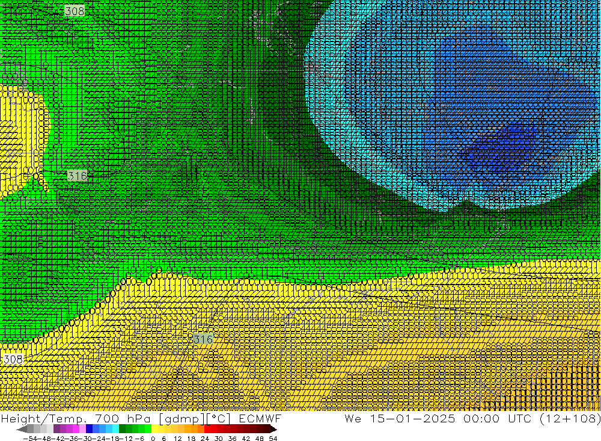Click the grey left arrow end of the legend

click(22, 429)
